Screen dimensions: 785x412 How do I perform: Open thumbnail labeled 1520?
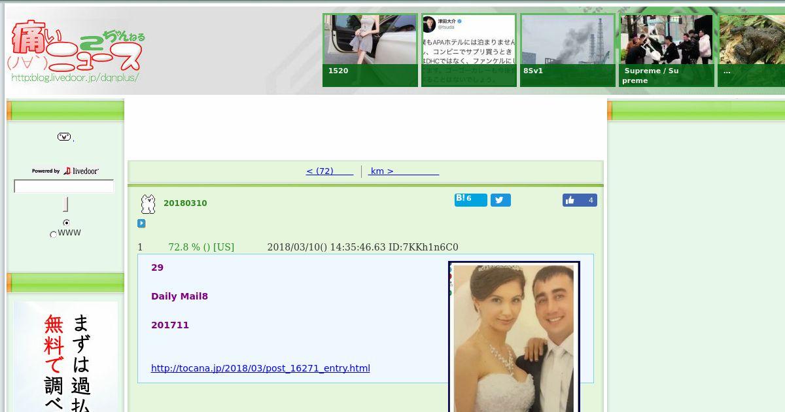pos(370,50)
